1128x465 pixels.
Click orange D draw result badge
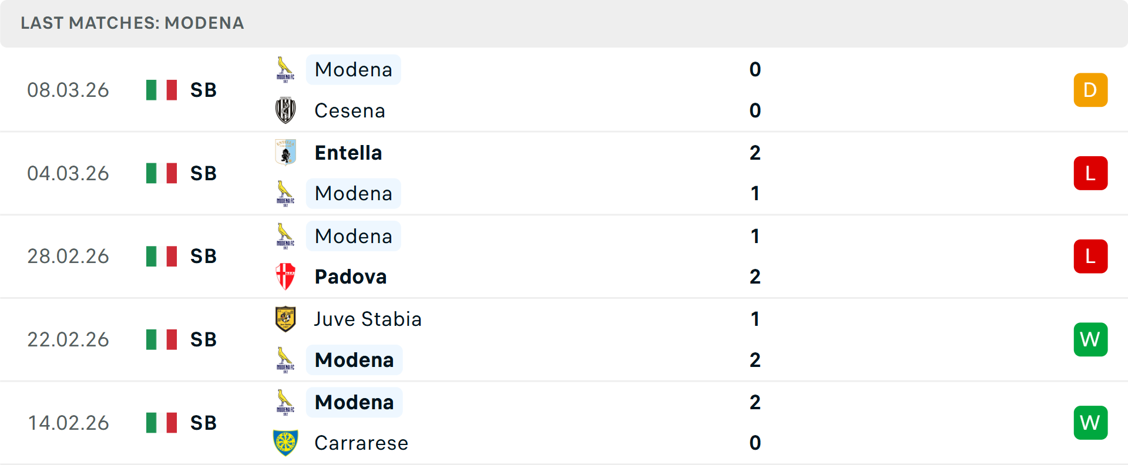(1090, 90)
